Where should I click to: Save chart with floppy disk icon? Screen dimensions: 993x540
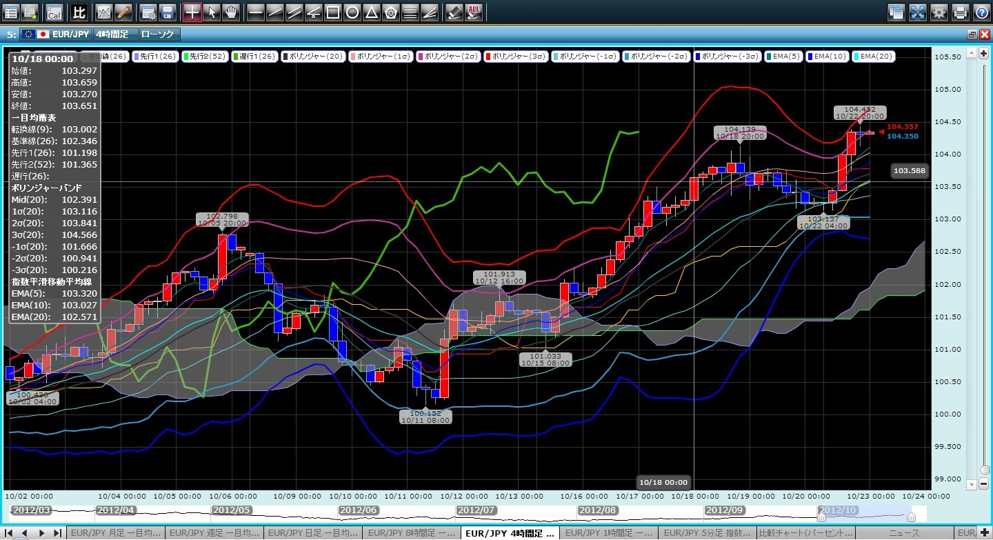tap(167, 12)
